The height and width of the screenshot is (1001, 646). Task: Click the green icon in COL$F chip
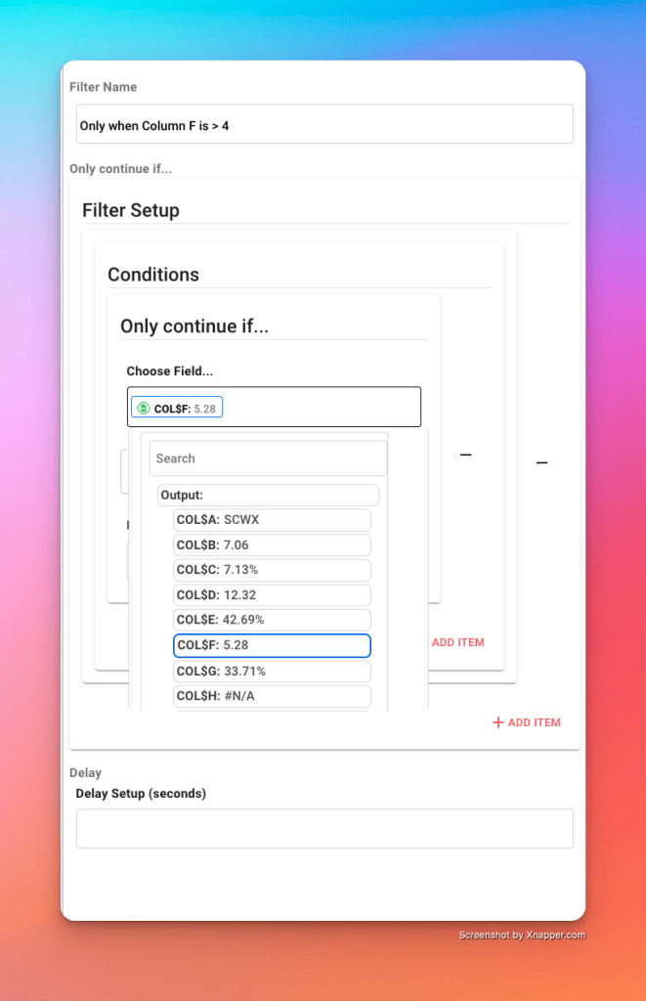(144, 408)
